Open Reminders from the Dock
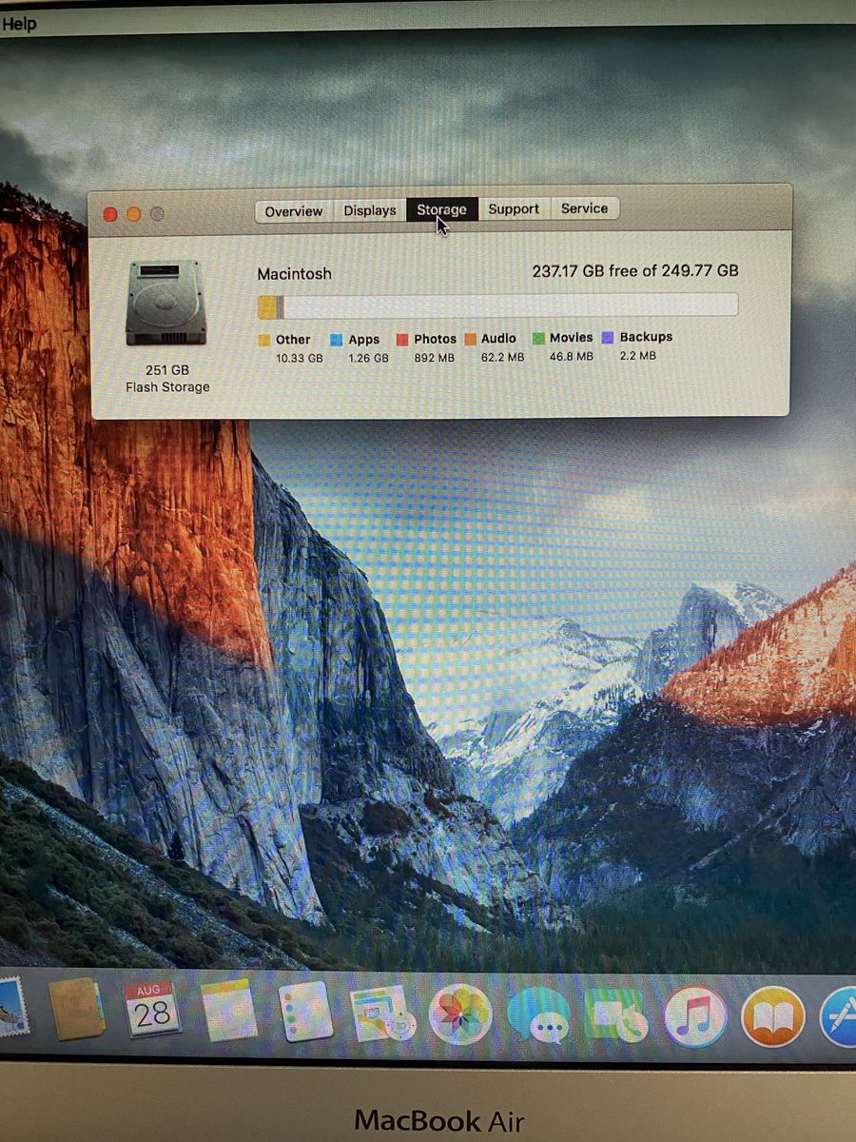The image size is (856, 1142). [305, 1012]
